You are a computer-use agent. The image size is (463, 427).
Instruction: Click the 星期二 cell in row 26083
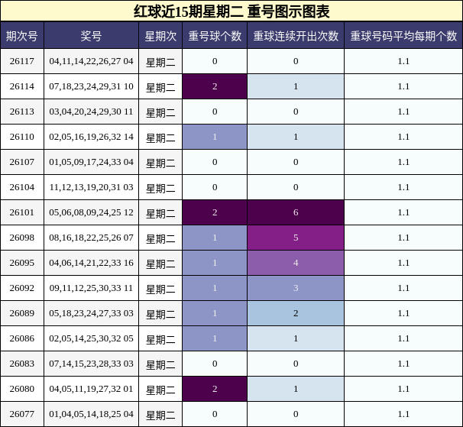click(160, 364)
